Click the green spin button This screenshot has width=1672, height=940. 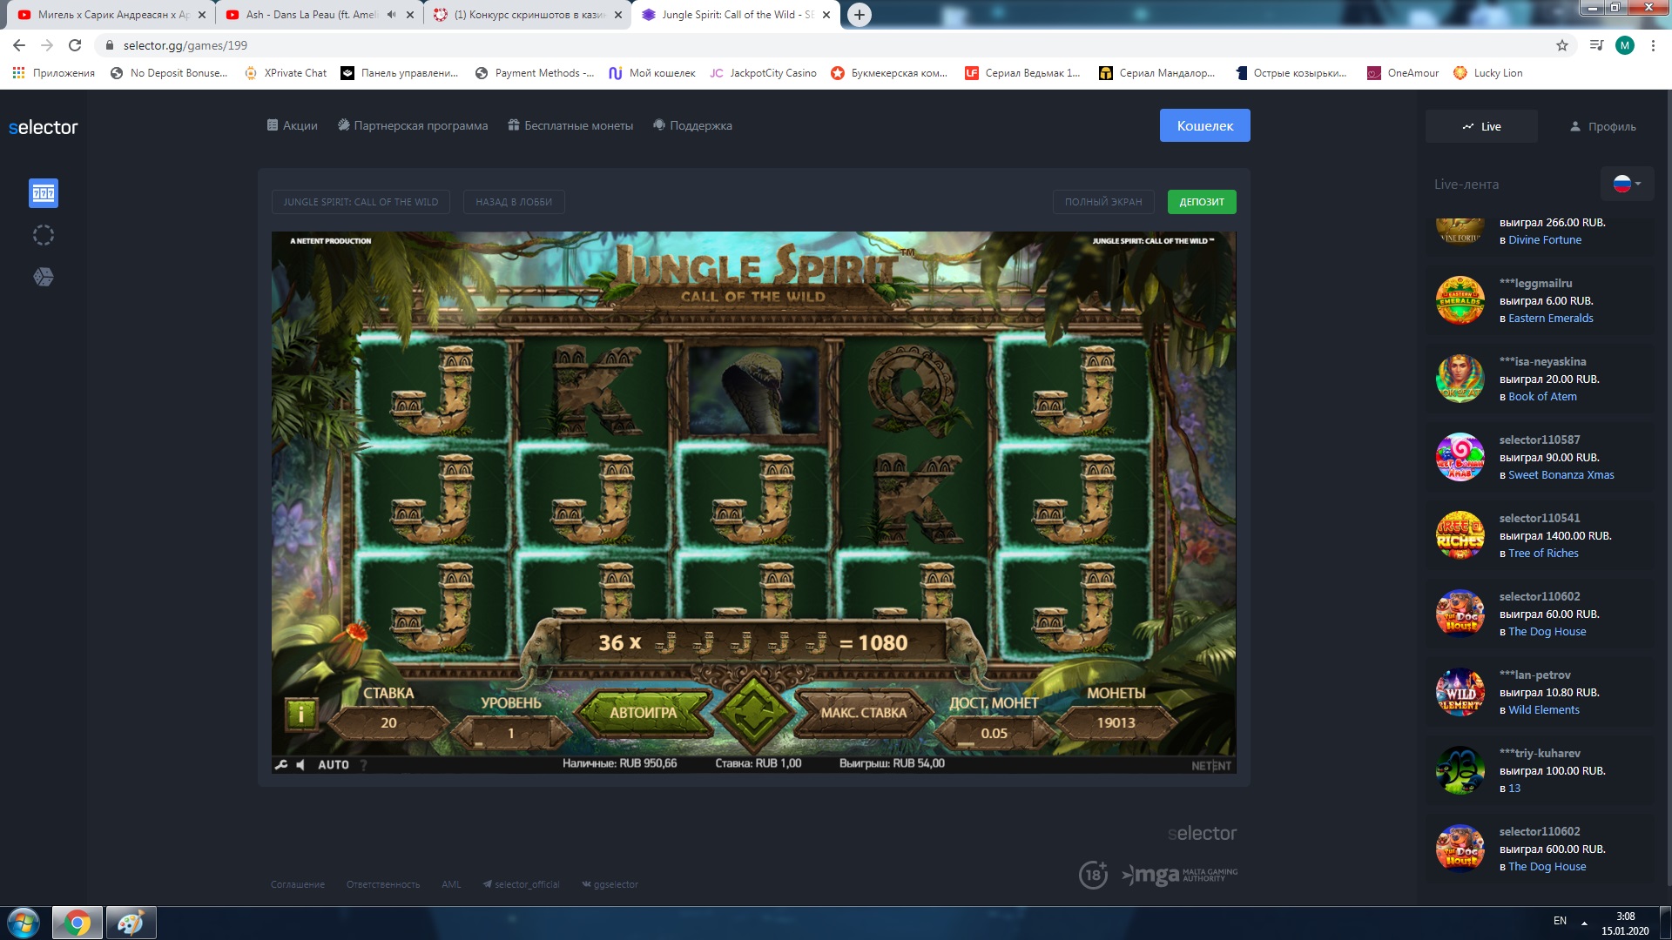click(753, 712)
